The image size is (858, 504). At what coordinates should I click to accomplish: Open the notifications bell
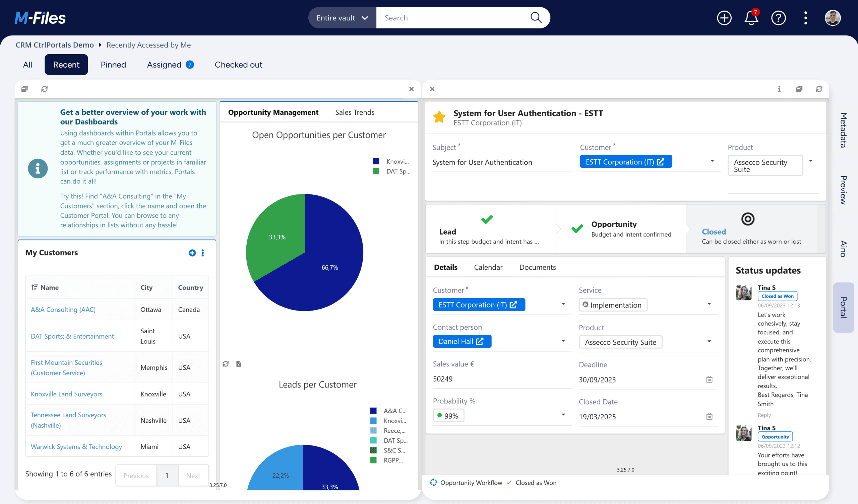[x=751, y=18]
